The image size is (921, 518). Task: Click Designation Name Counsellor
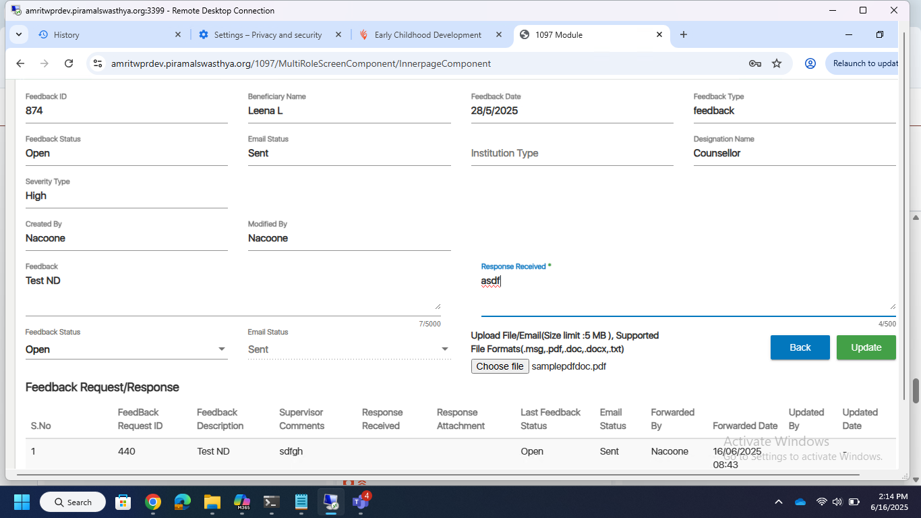click(717, 153)
